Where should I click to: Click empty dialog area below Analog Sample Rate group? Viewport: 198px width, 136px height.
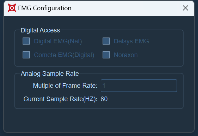pyautogui.click(x=99, y=120)
